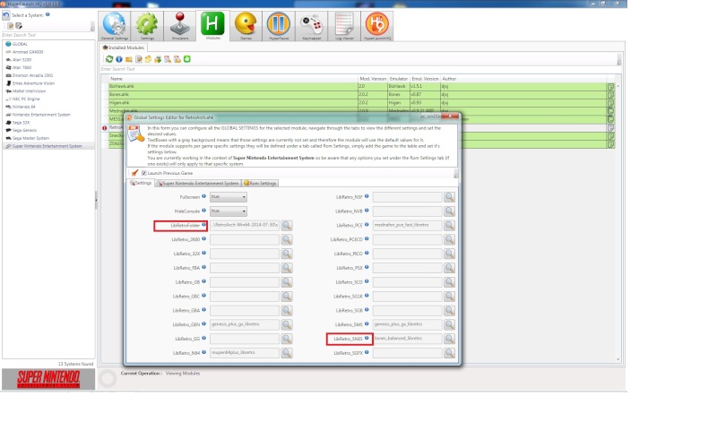Click the Super Nintendo logo thumbnail
Screen dimensions: 717x448
click(x=48, y=379)
